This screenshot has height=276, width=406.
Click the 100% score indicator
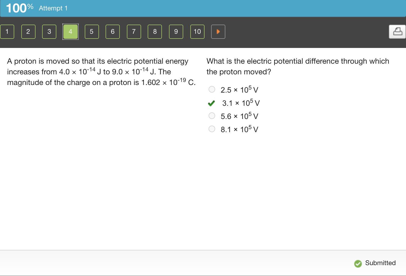click(20, 8)
